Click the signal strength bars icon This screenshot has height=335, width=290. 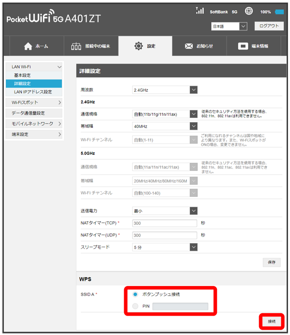click(x=200, y=11)
